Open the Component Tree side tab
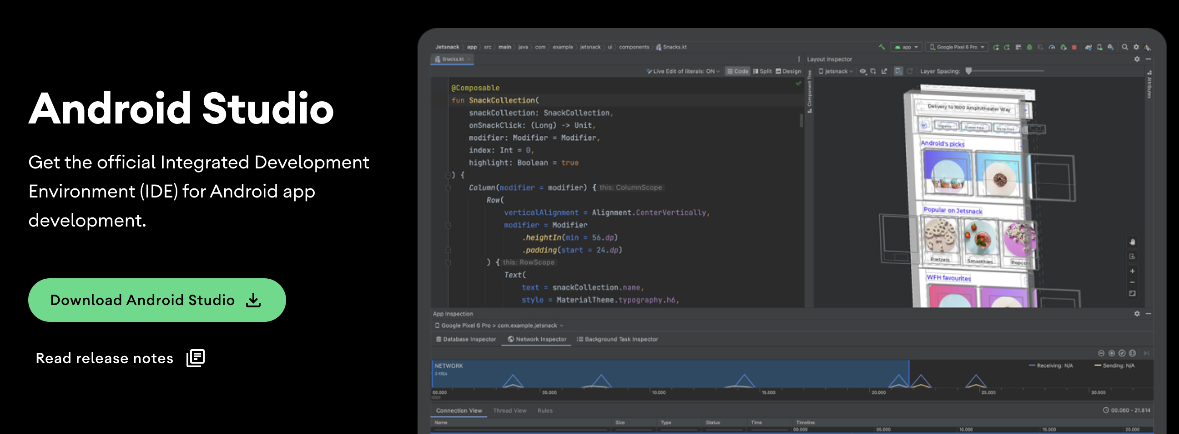Viewport: 1179px width, 434px height. (810, 92)
